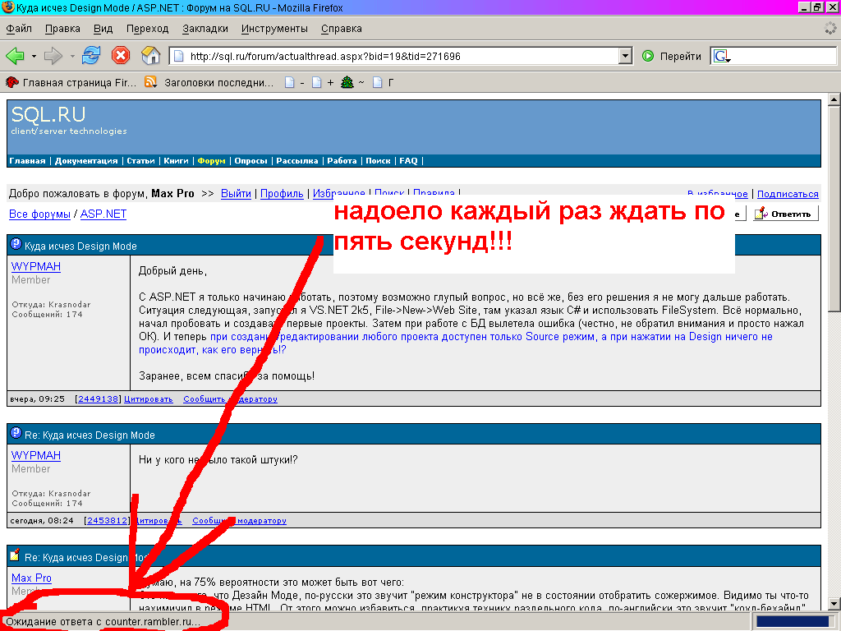Reload the current page
The width and height of the screenshot is (841, 631).
tap(91, 56)
